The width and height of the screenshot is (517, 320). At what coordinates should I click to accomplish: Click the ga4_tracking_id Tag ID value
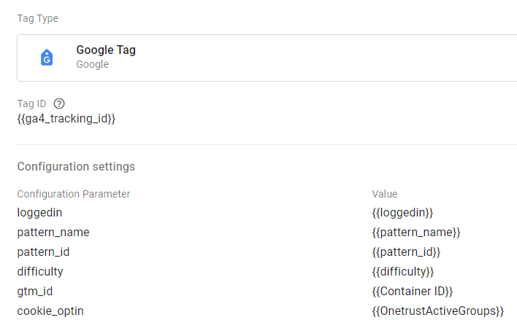66,118
